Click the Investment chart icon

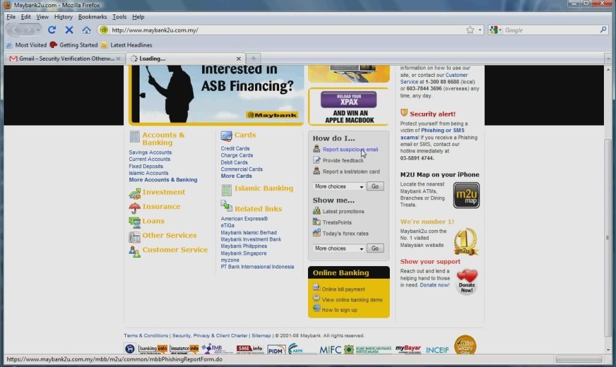[134, 193]
